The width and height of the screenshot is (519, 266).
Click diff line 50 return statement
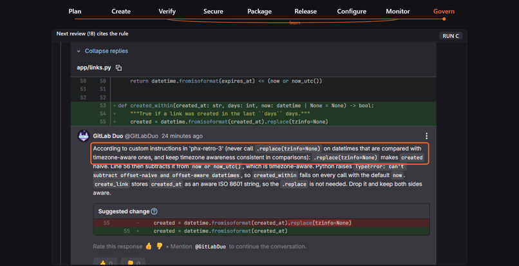pos(253,81)
